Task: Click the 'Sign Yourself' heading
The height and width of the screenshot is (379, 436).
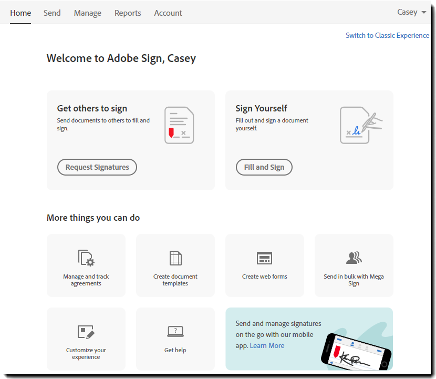Action: point(261,108)
